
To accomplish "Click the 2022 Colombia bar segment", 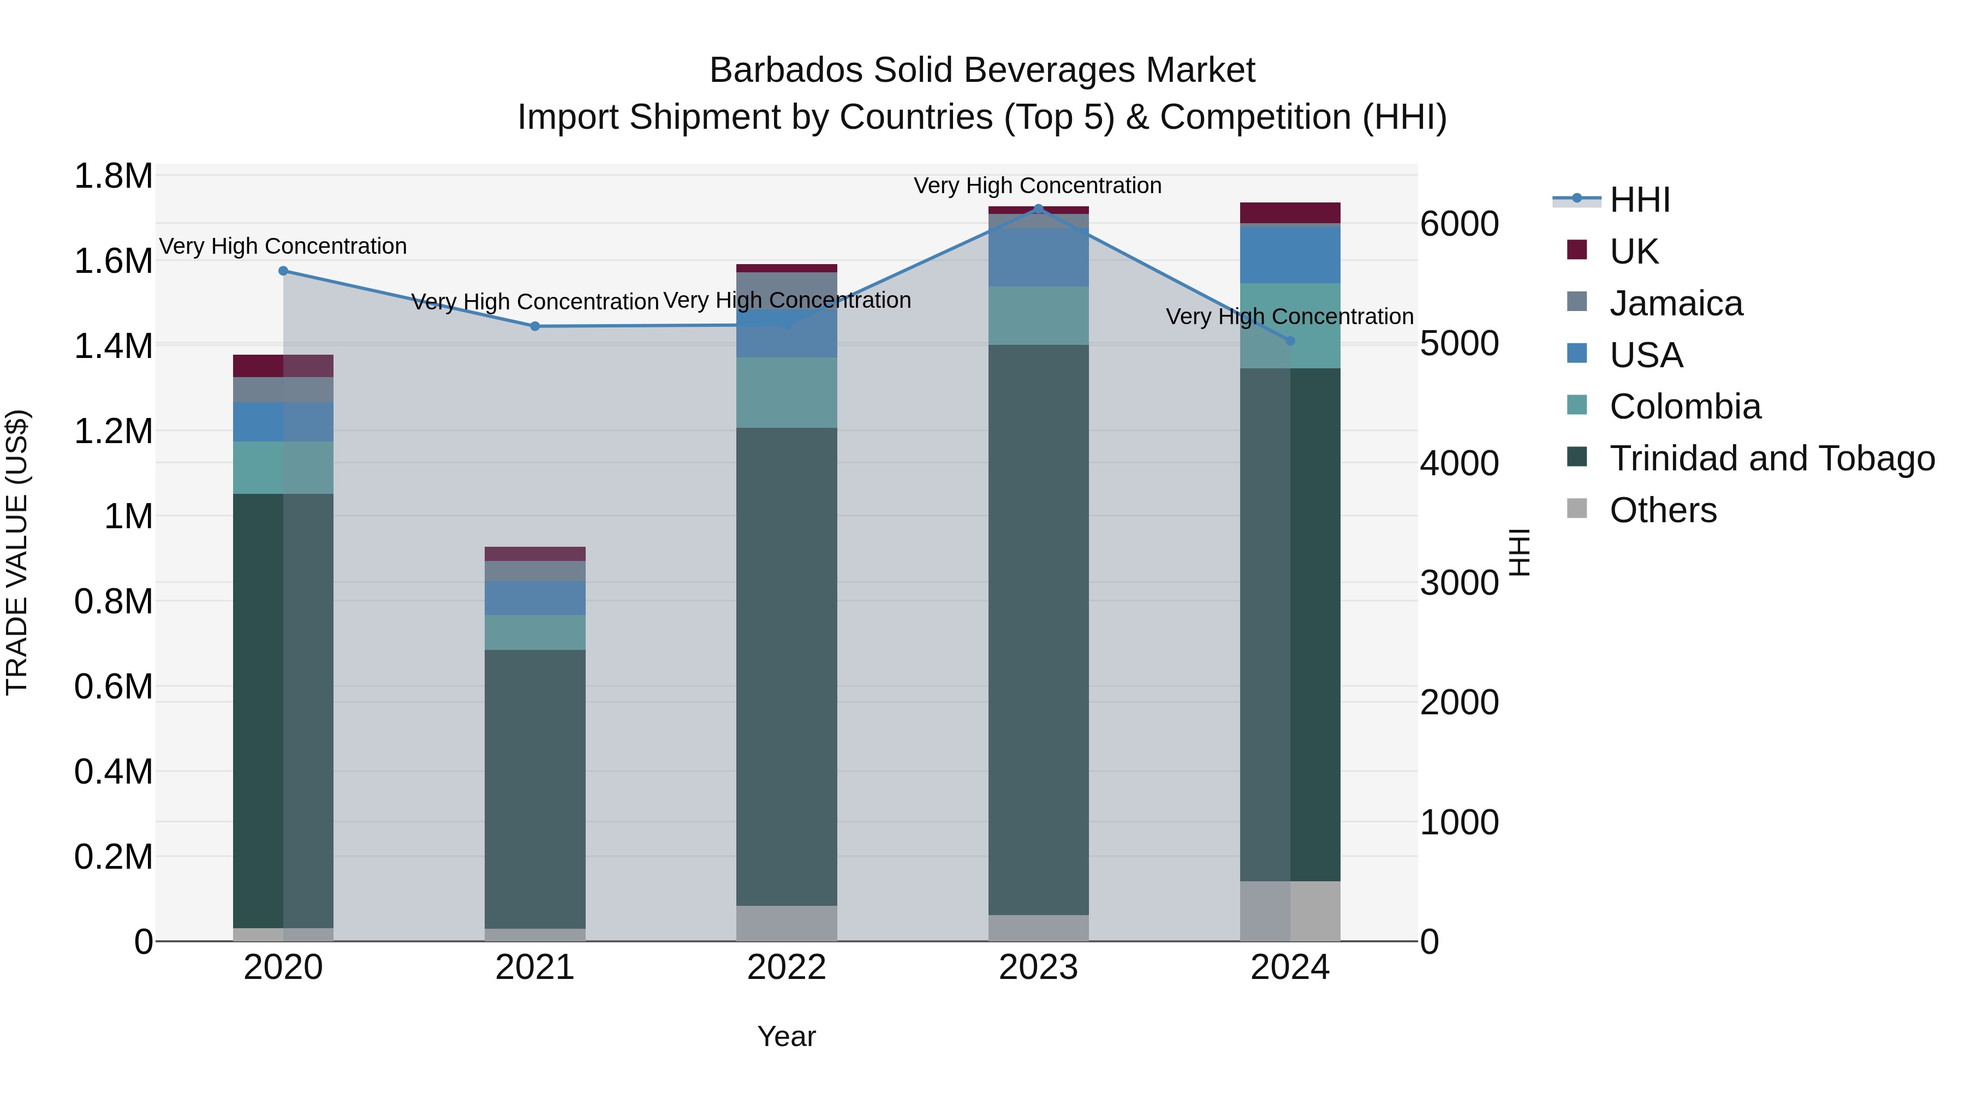I will pyautogui.click(x=787, y=393).
